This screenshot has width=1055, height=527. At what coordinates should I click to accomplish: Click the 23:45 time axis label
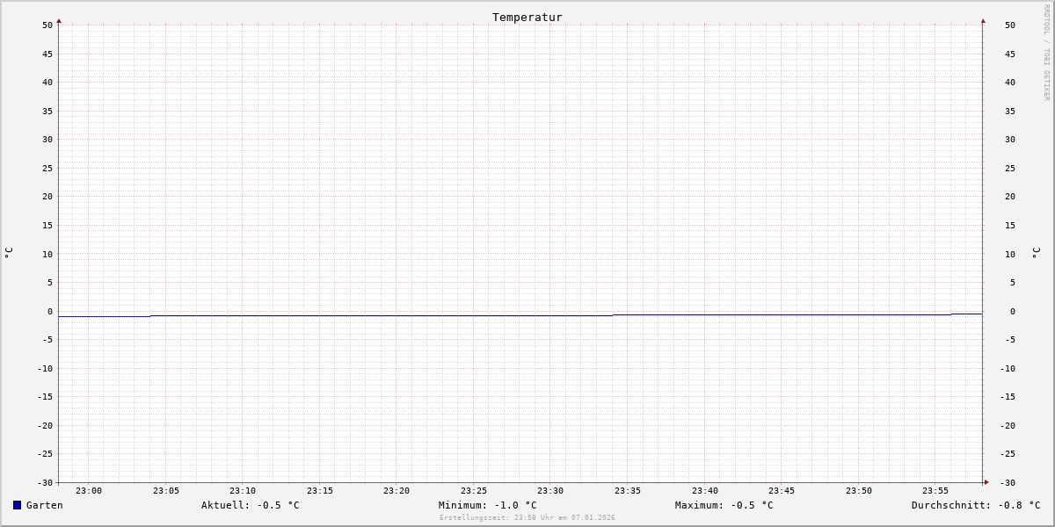(x=782, y=491)
